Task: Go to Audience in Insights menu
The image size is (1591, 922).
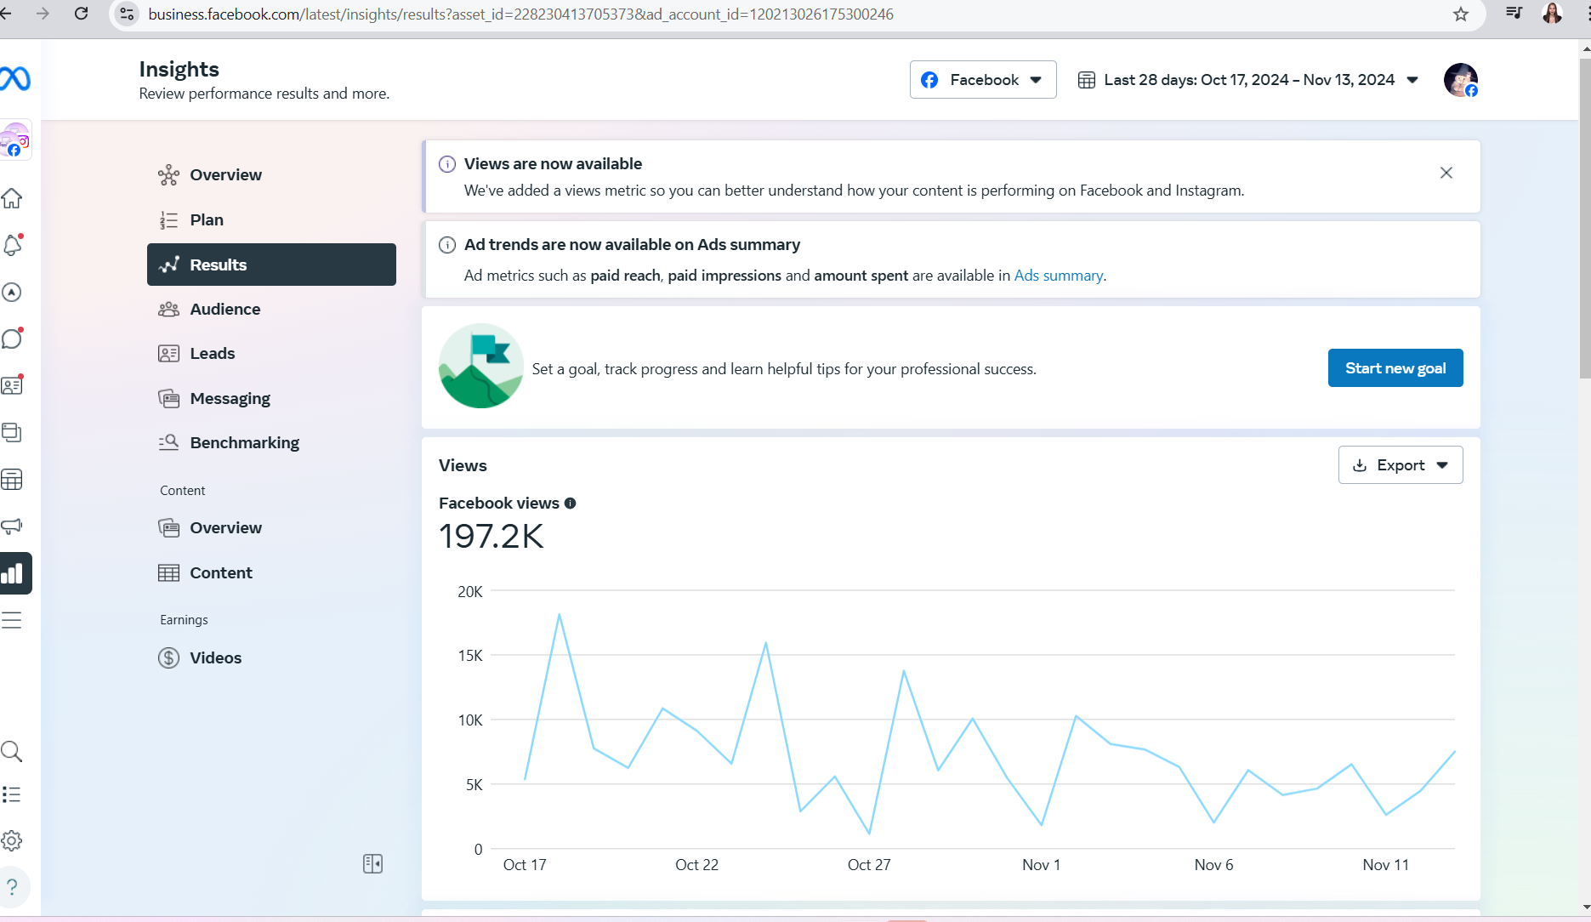Action: (225, 310)
